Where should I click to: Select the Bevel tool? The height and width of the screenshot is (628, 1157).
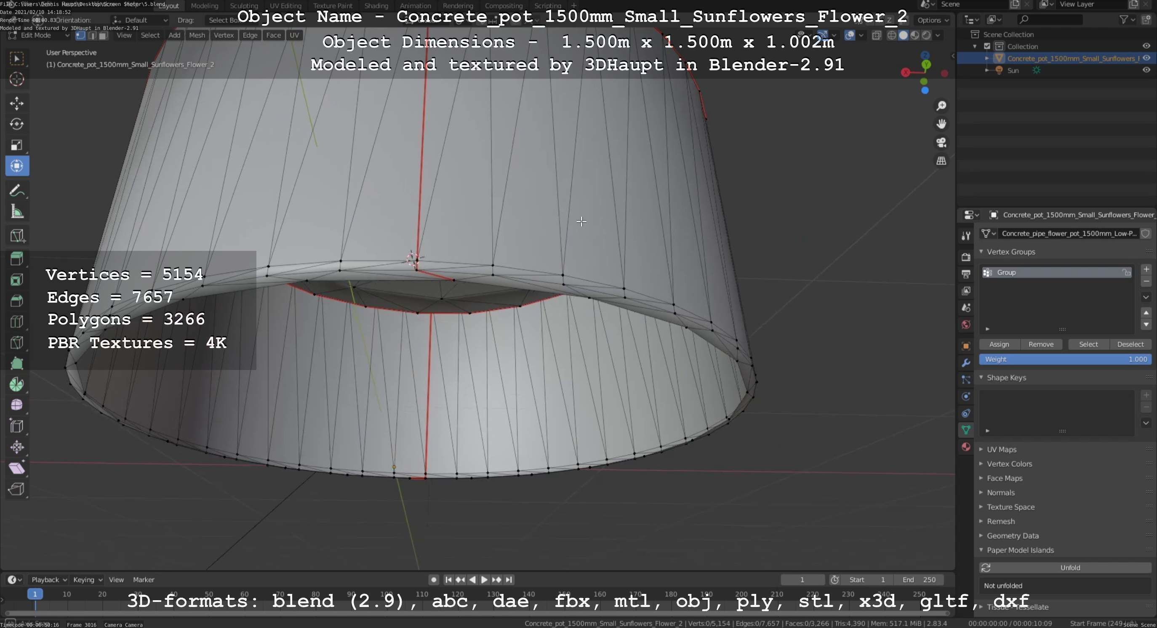pyautogui.click(x=17, y=300)
